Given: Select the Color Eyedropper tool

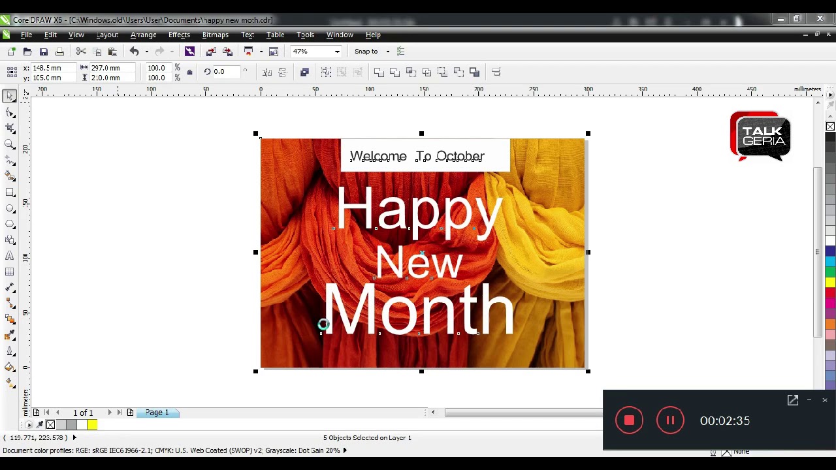Looking at the screenshot, I should pos(10,336).
